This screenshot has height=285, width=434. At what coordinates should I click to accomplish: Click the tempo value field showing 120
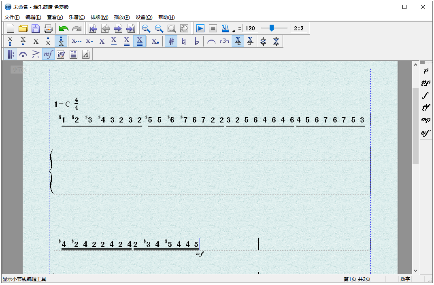click(250, 28)
